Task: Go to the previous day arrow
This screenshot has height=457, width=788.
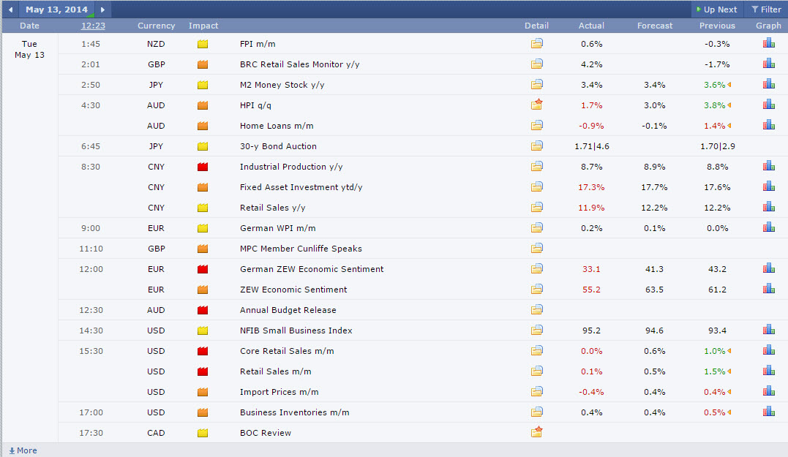Action: pyautogui.click(x=10, y=10)
